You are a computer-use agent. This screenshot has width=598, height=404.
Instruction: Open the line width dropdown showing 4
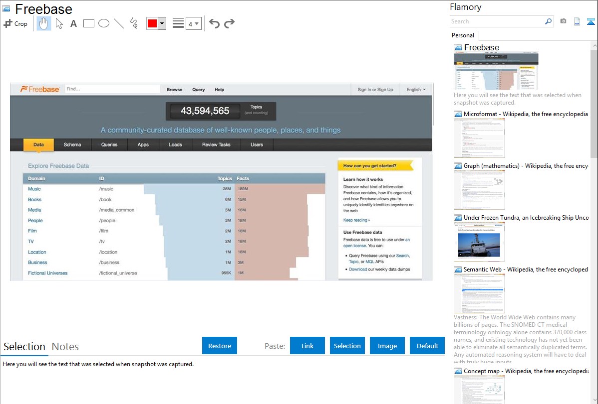click(x=194, y=23)
